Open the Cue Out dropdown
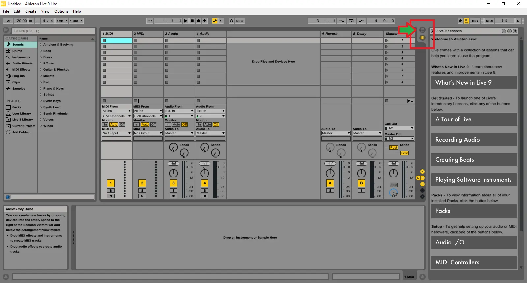This screenshot has height=283, width=527. pyautogui.click(x=399, y=128)
